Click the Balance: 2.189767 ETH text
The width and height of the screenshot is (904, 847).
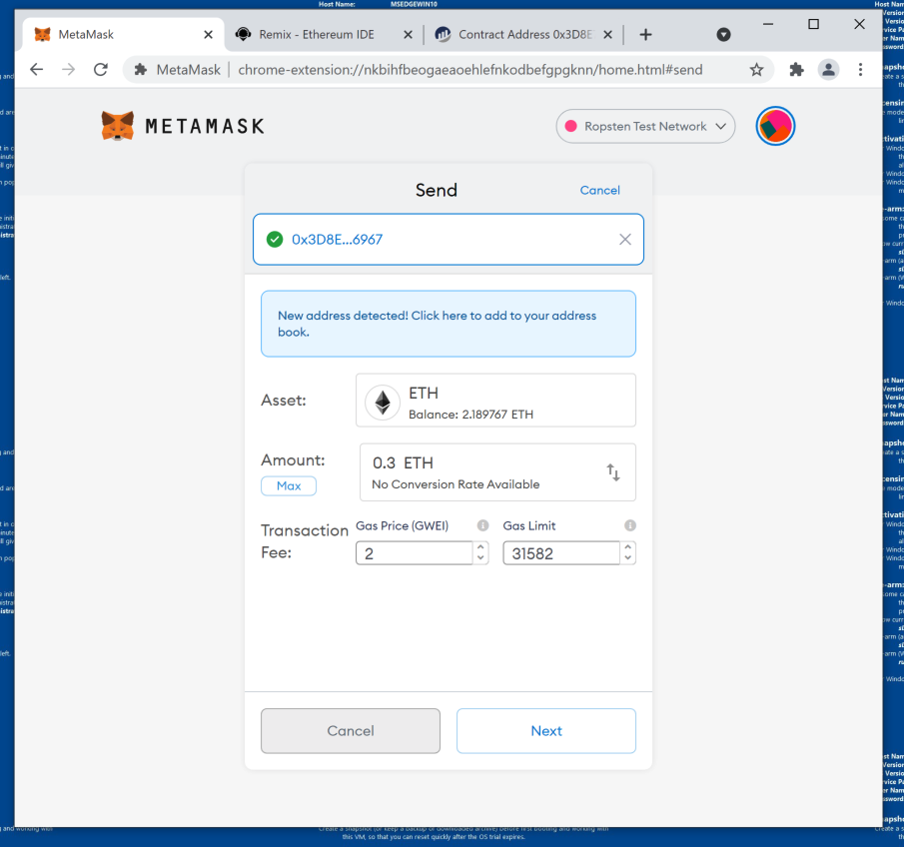click(x=471, y=414)
